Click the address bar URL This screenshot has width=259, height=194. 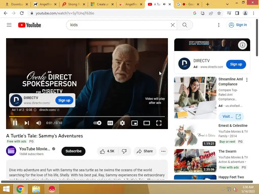(65, 13)
